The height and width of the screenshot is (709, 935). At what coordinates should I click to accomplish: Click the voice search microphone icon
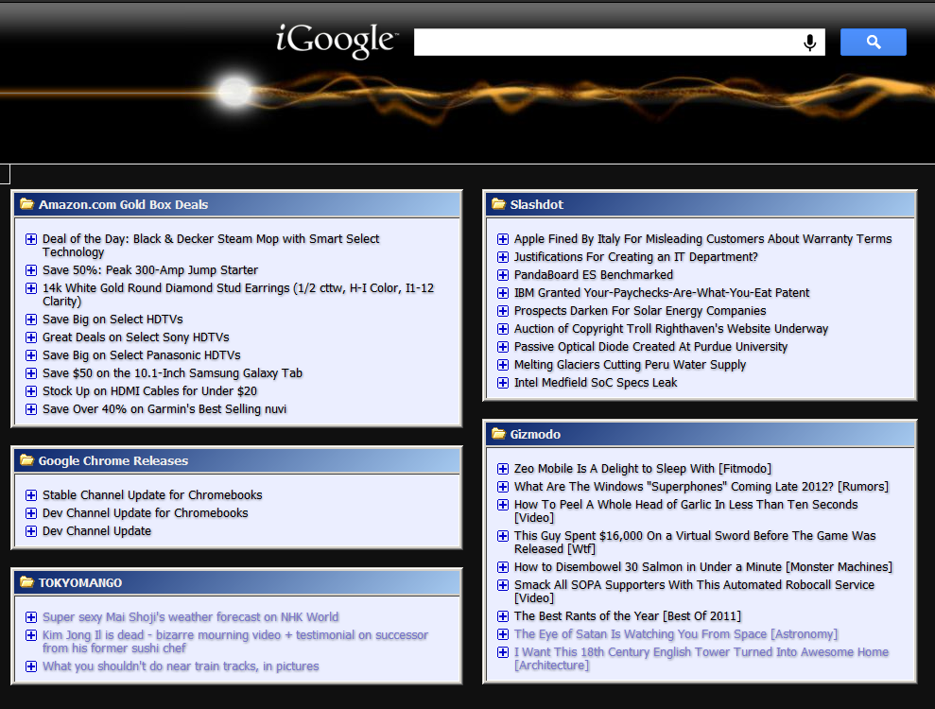pyautogui.click(x=809, y=43)
